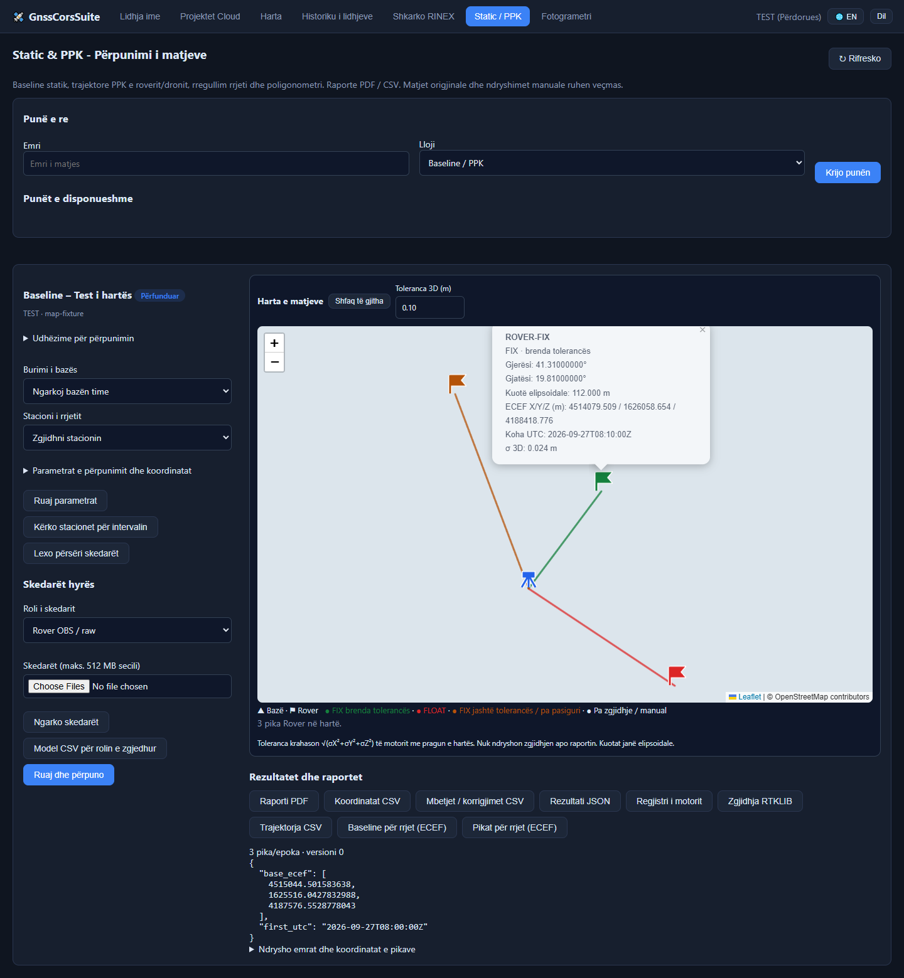Zoom out on the map

[x=274, y=362]
